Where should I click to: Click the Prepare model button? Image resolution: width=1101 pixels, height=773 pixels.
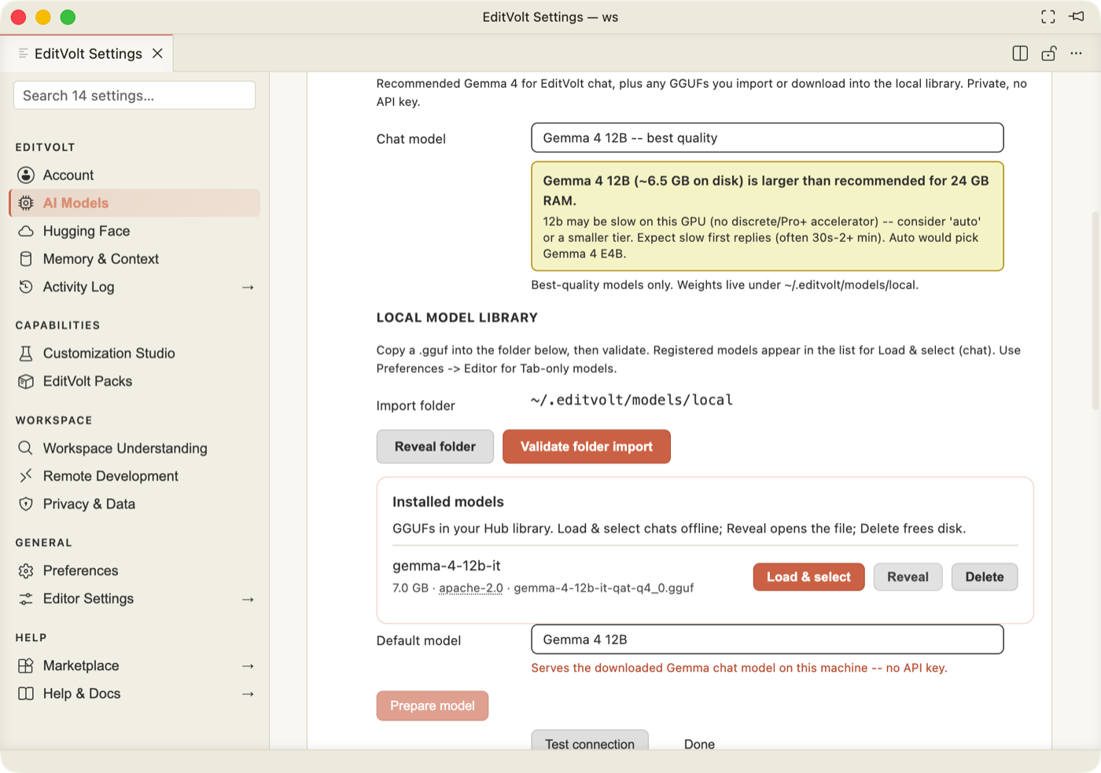click(433, 705)
